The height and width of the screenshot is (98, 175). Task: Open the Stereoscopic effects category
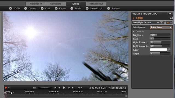tap(94, 8)
